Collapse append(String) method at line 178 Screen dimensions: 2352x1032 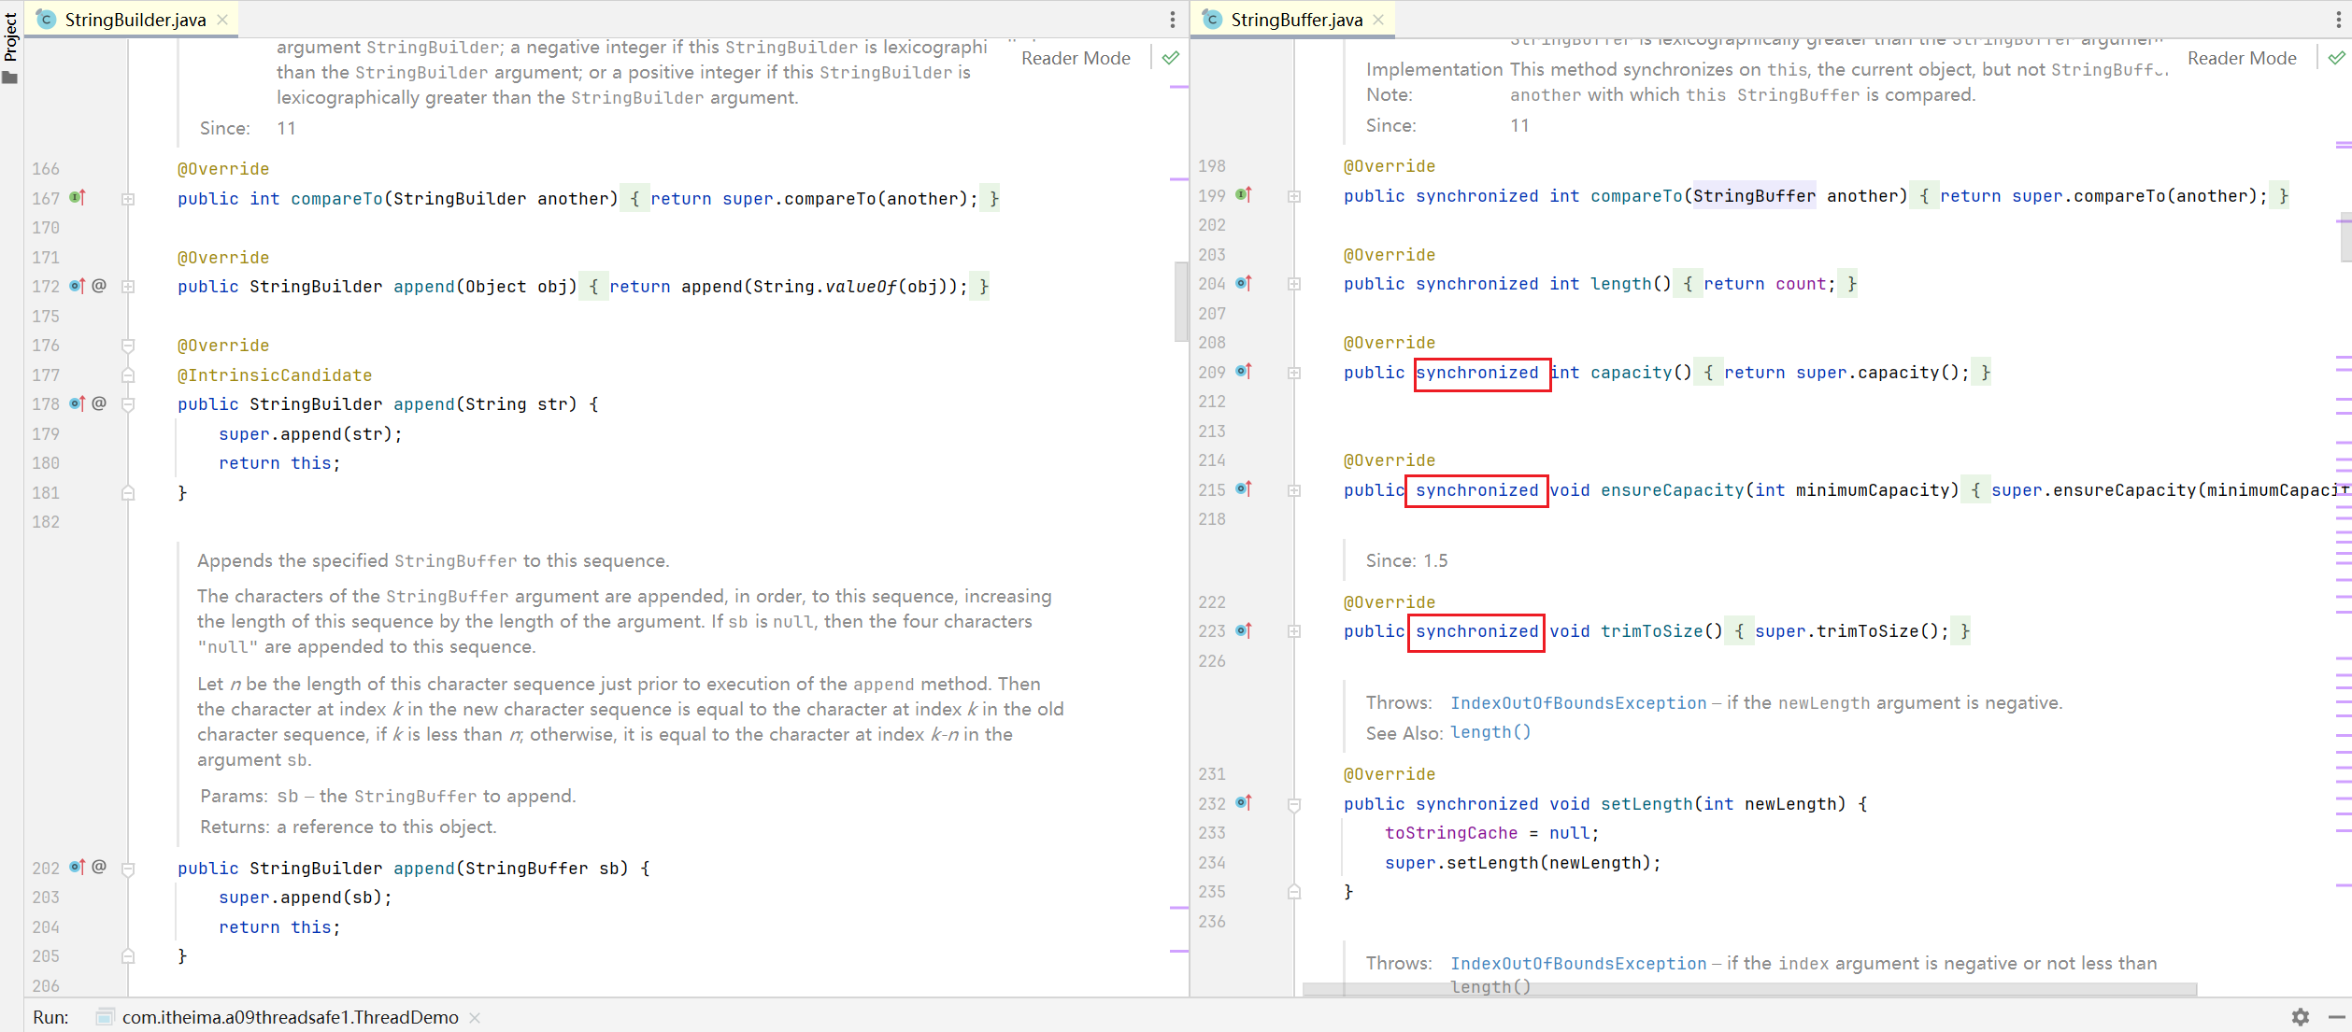pos(128,404)
